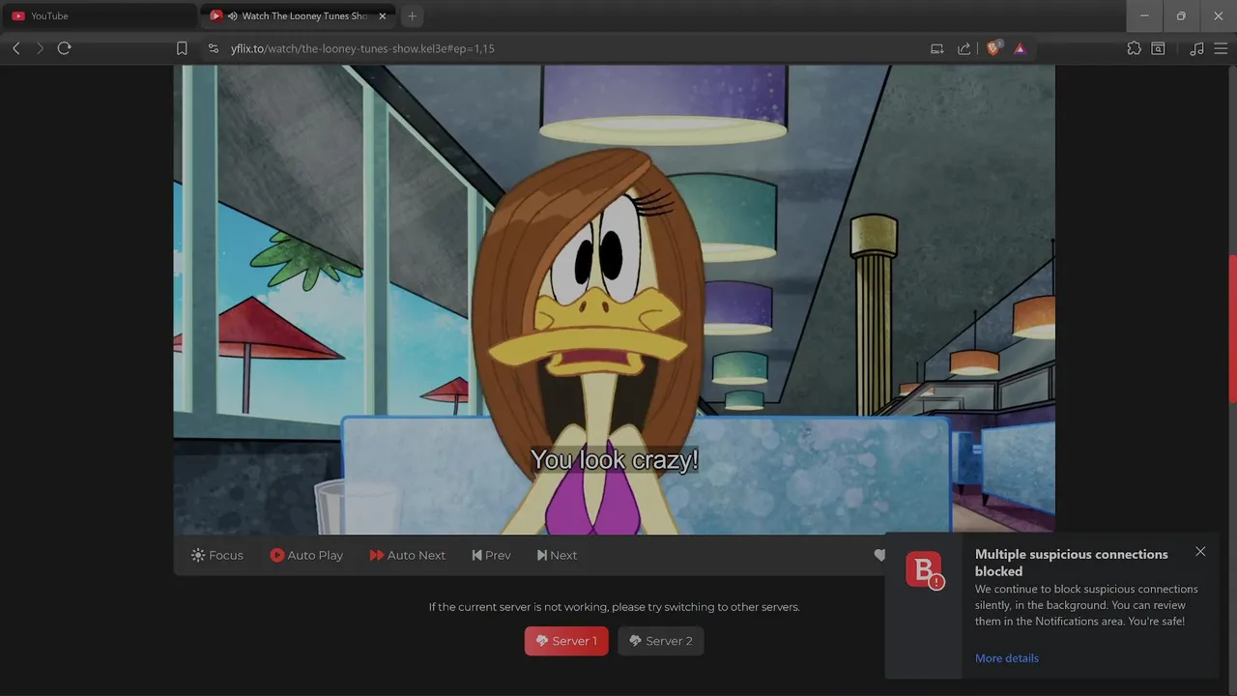Open the music note playlist icon
The image size is (1237, 696).
[1196, 48]
